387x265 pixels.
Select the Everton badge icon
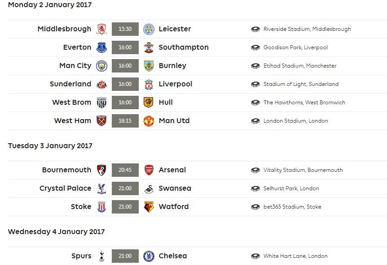click(101, 47)
